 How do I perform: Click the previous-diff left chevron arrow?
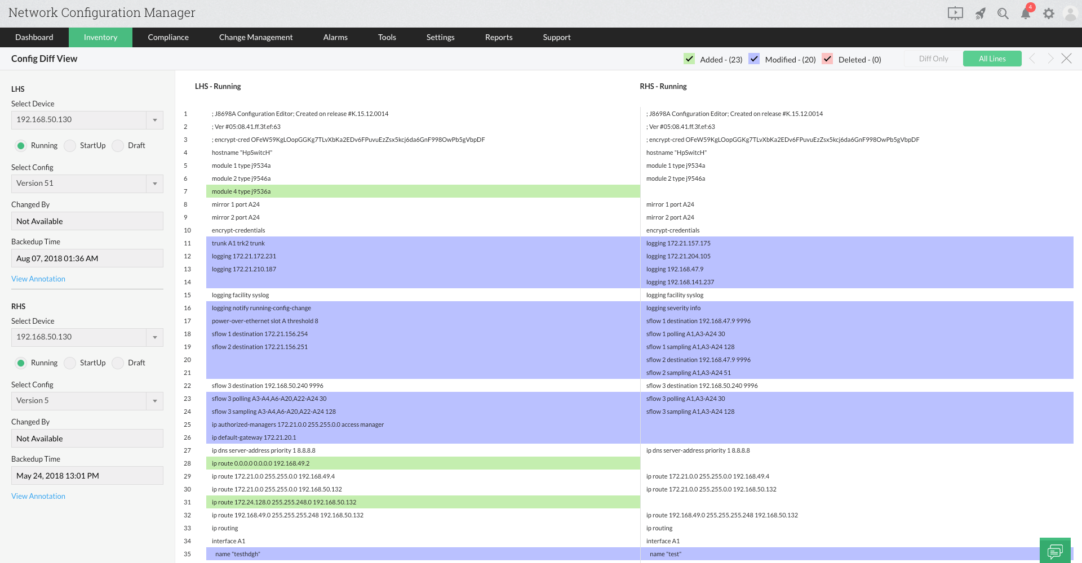[x=1032, y=58]
